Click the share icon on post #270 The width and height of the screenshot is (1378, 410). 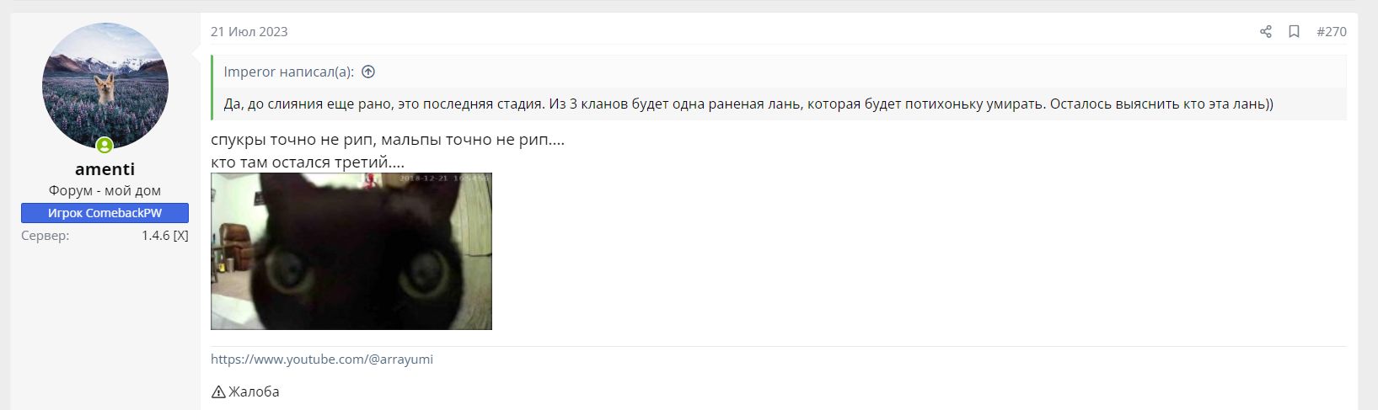(1265, 31)
